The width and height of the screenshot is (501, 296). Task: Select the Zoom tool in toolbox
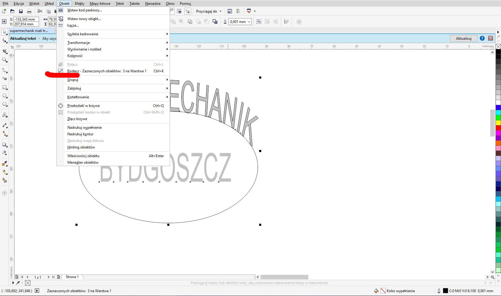coord(4,60)
